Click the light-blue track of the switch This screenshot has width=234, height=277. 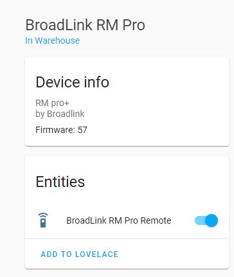pos(200,220)
